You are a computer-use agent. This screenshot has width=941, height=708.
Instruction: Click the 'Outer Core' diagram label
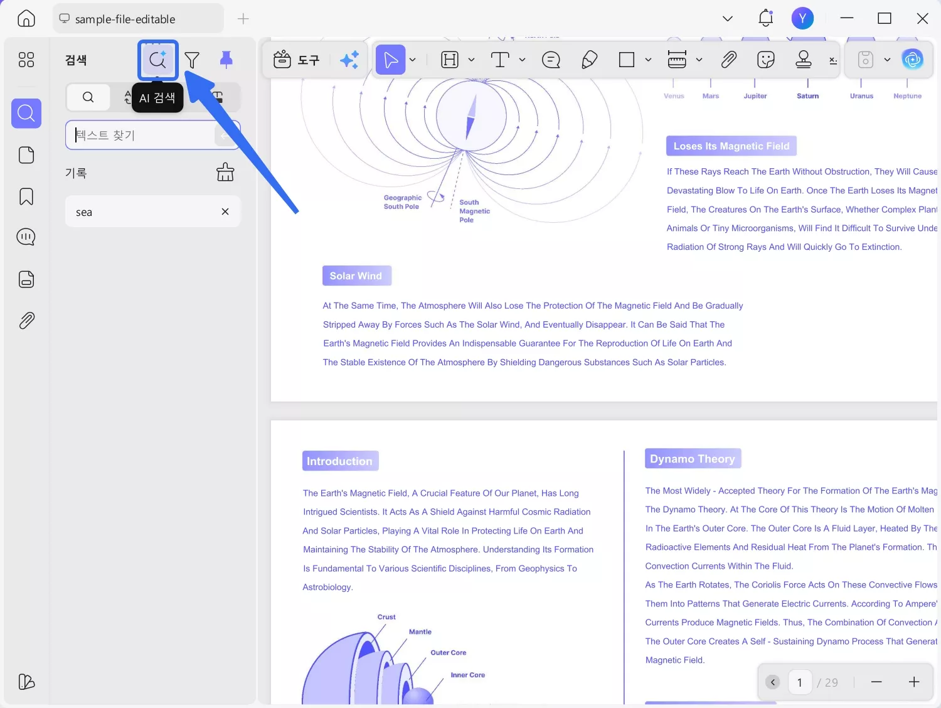[x=449, y=653]
